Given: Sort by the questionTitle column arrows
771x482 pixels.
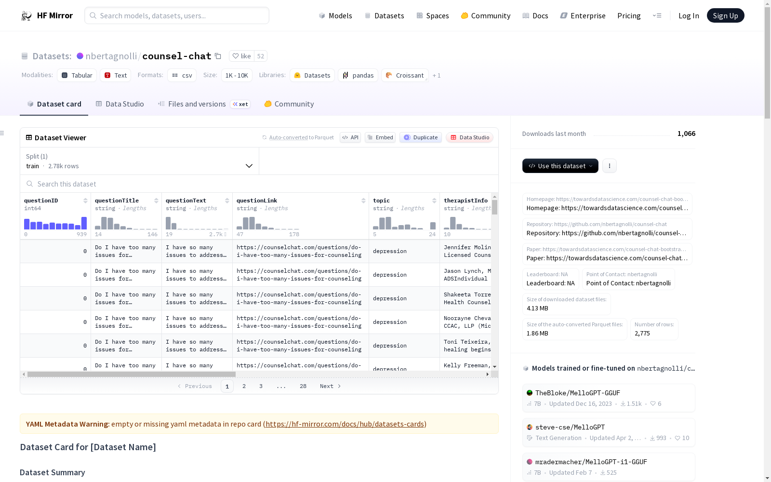Looking at the screenshot, I should (x=156, y=201).
